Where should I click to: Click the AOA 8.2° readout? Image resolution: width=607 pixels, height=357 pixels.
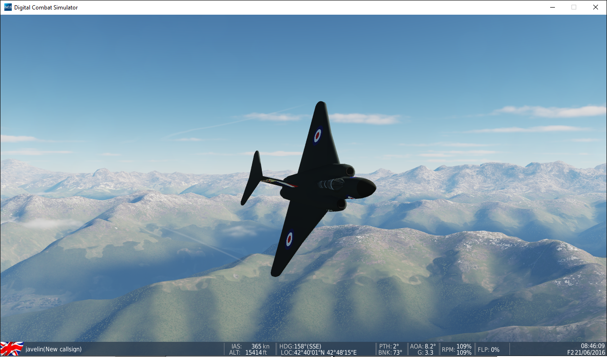423,346
